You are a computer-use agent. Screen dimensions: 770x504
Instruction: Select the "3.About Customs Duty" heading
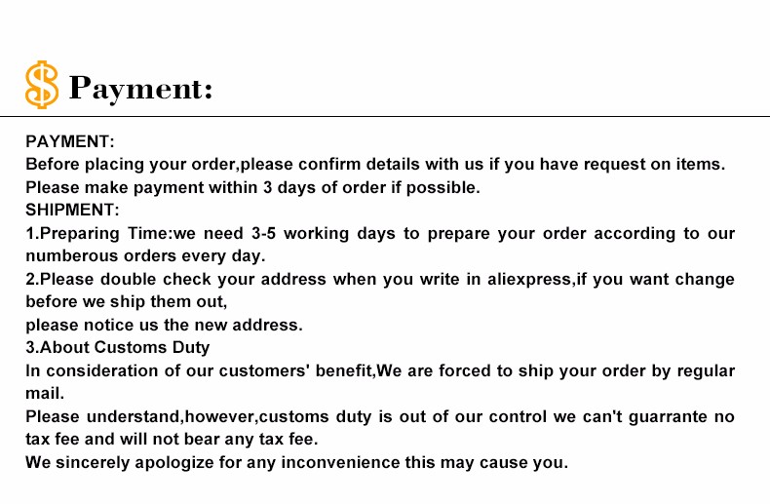click(117, 347)
